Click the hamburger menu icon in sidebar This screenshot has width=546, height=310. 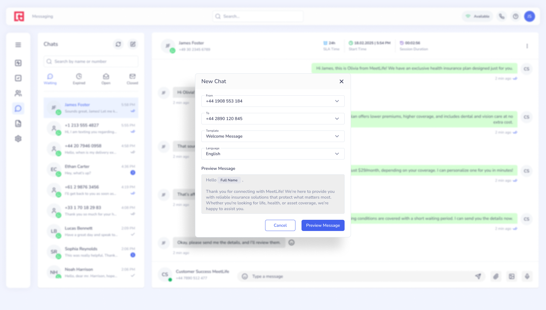pos(18,45)
